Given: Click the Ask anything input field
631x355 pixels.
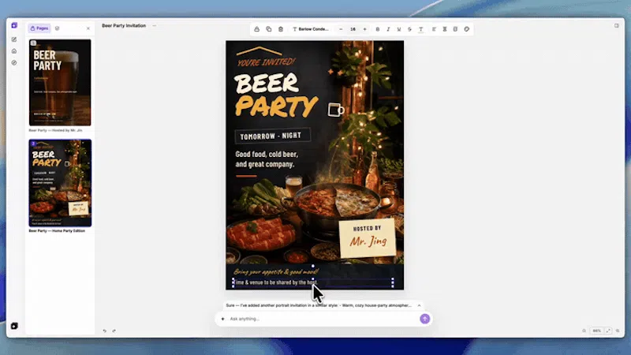Looking at the screenshot, I should tap(322, 319).
